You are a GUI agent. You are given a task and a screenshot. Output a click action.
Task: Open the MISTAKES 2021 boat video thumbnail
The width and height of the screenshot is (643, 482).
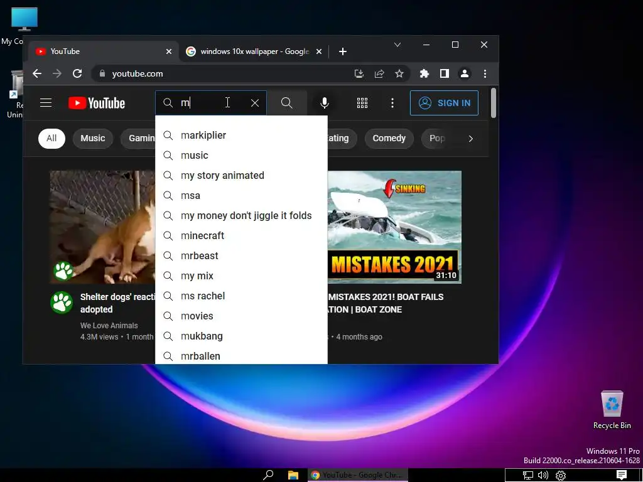[394, 227]
